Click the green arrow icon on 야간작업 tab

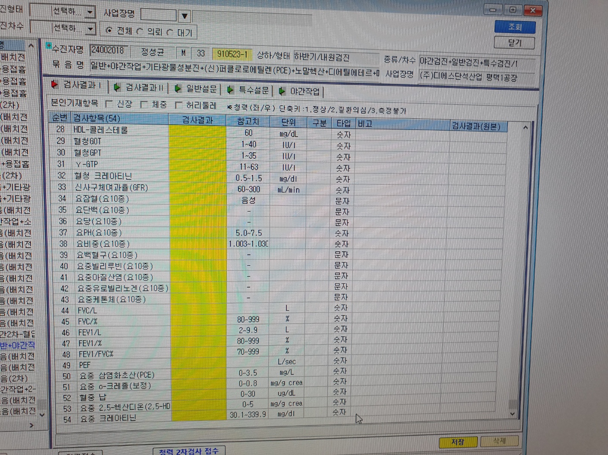(282, 91)
